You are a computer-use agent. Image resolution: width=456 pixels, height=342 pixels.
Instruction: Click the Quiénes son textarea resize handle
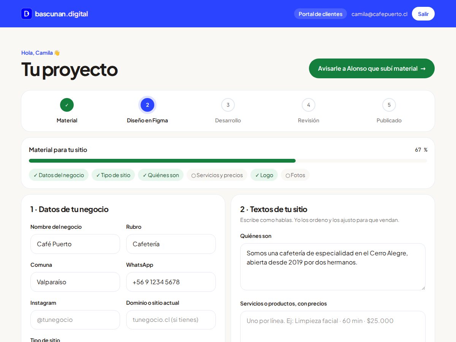click(423, 287)
